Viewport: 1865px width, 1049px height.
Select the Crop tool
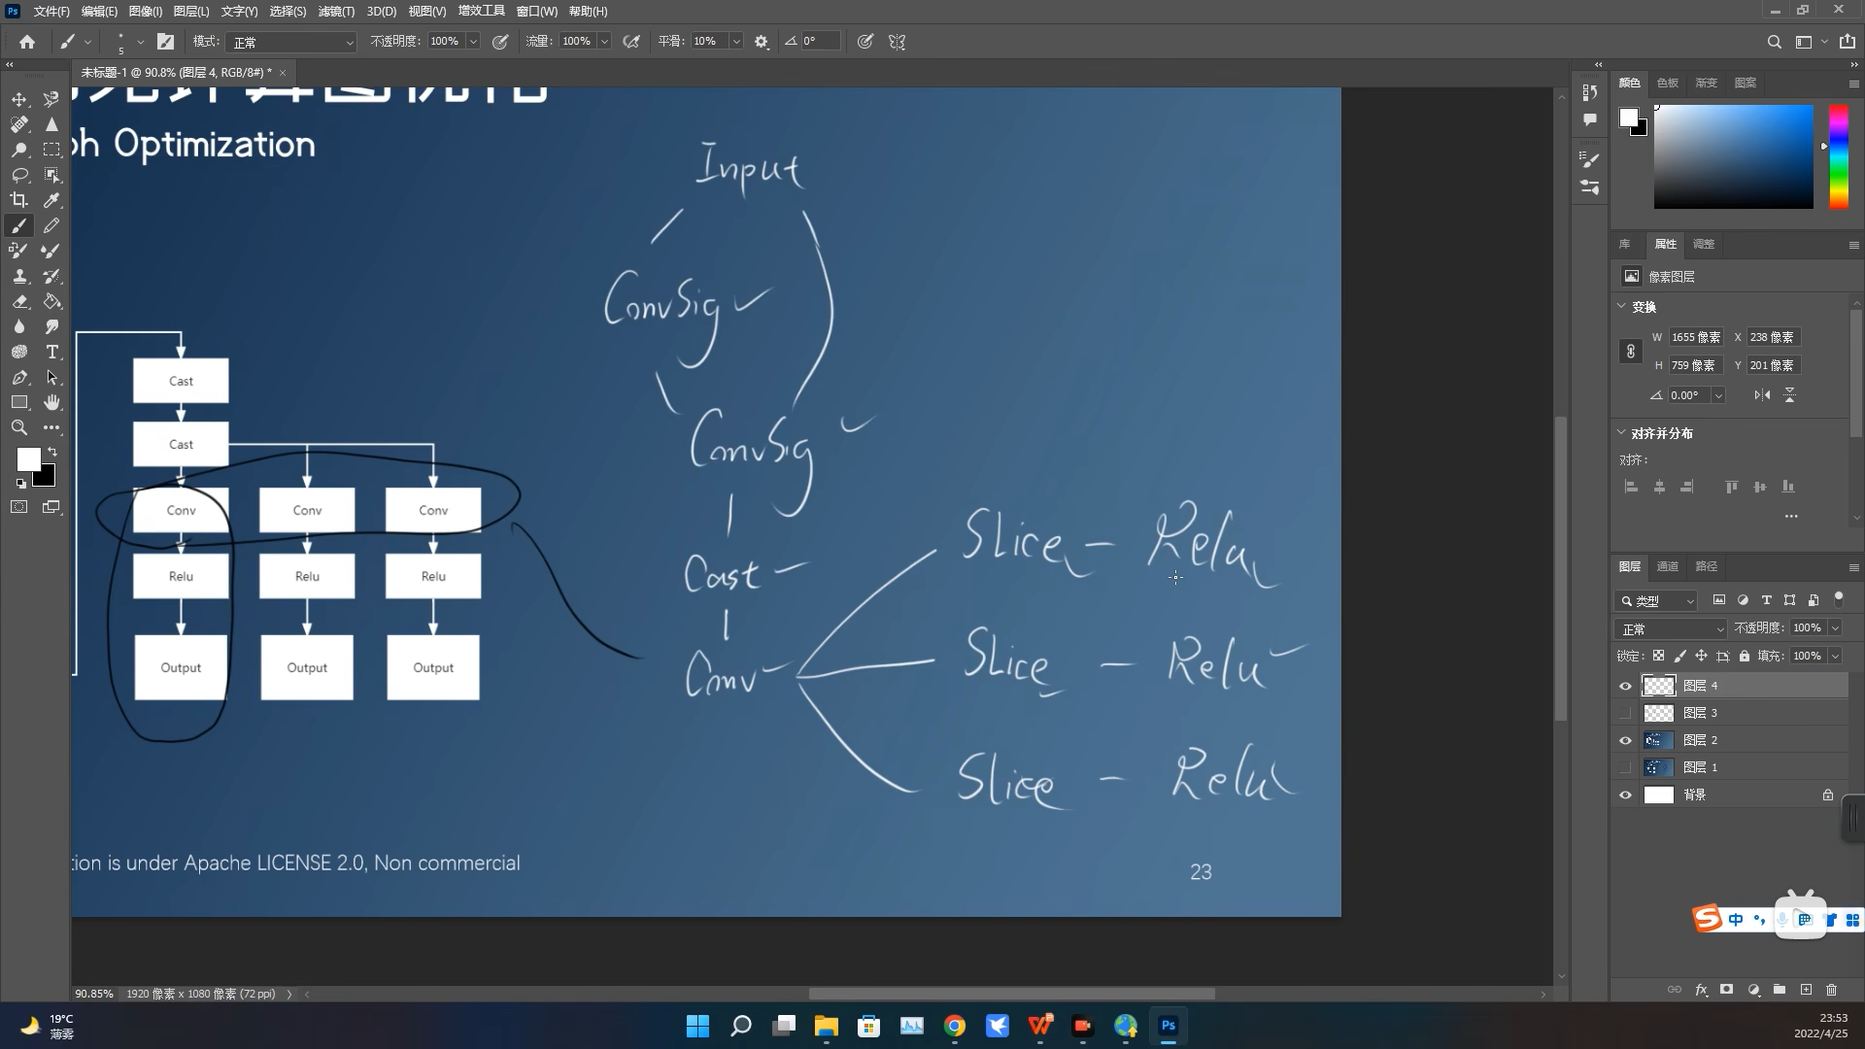pyautogui.click(x=19, y=200)
